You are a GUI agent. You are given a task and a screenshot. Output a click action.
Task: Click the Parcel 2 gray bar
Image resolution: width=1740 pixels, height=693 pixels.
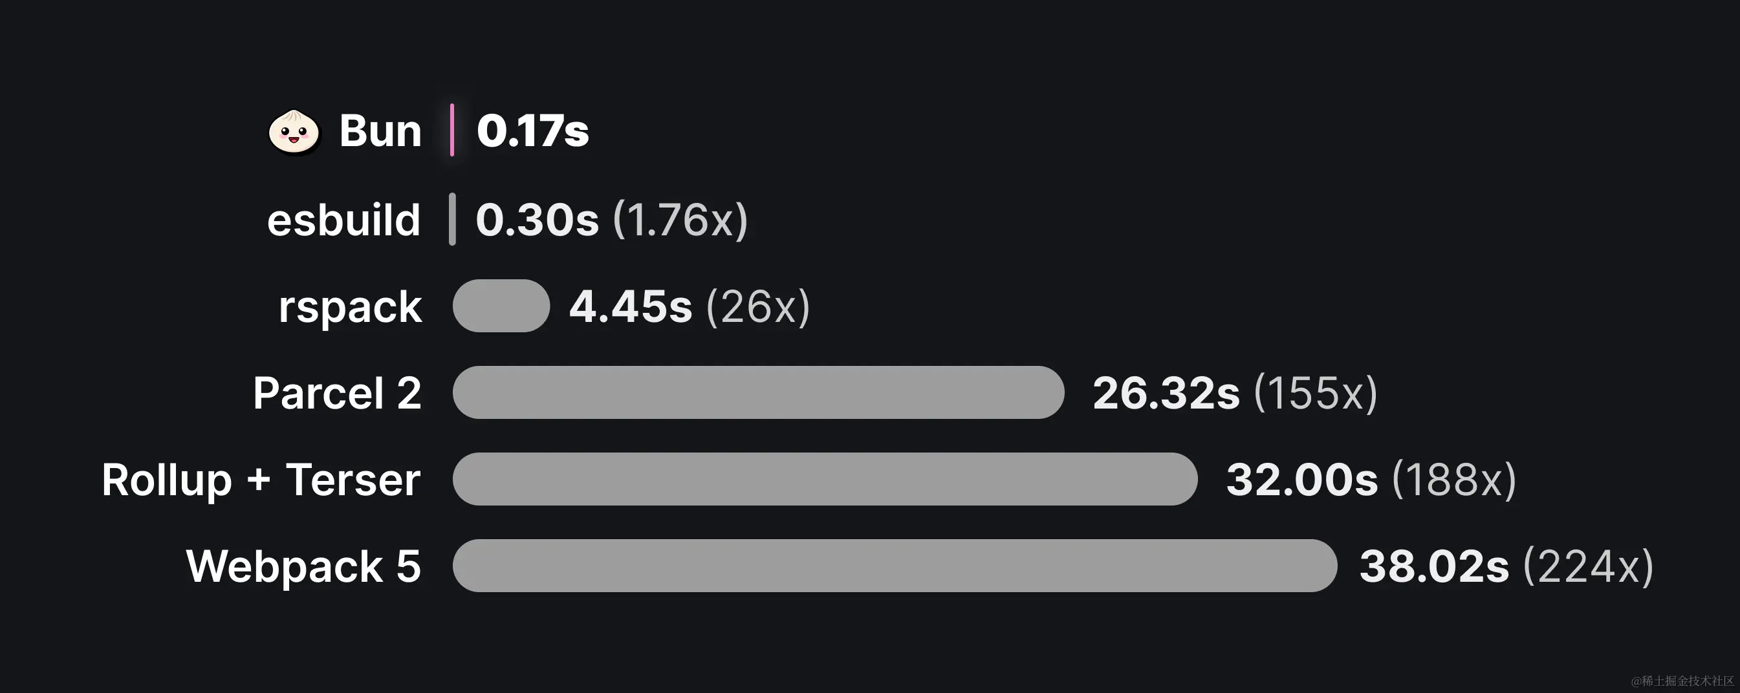coord(759,392)
